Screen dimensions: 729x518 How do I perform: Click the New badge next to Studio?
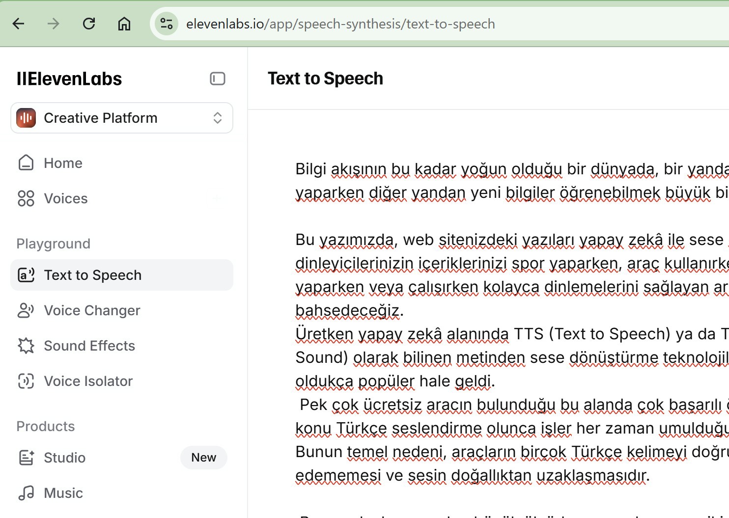203,458
